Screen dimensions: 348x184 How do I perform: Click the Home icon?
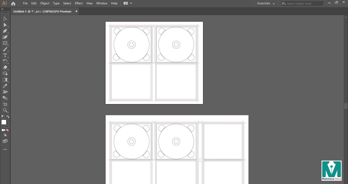tap(13, 4)
